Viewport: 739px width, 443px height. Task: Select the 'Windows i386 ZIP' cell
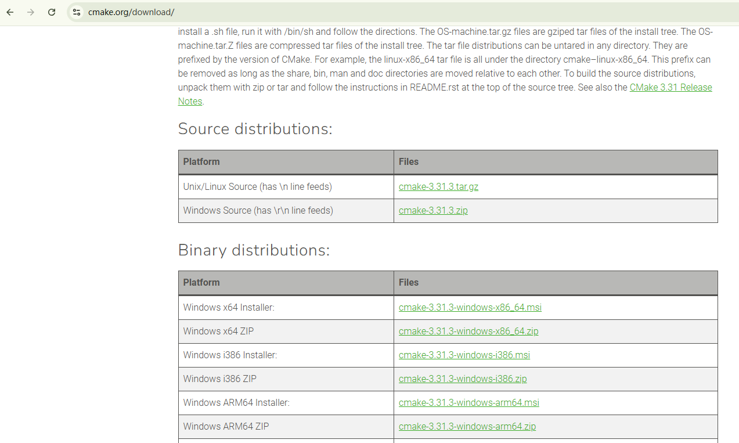coord(286,379)
